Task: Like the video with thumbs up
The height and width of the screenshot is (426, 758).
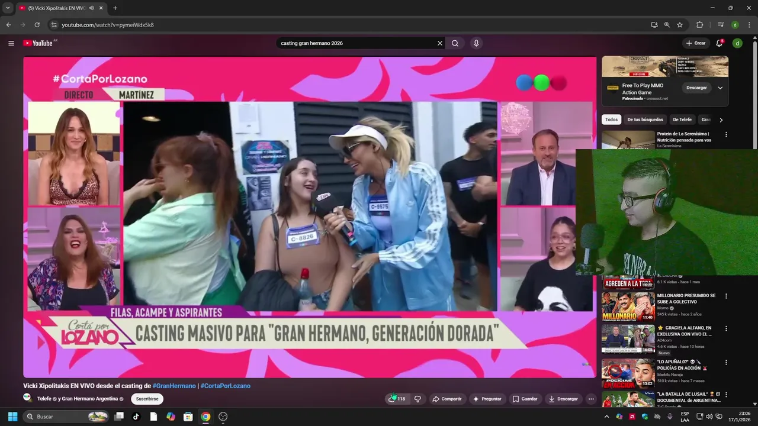Action: pyautogui.click(x=397, y=399)
